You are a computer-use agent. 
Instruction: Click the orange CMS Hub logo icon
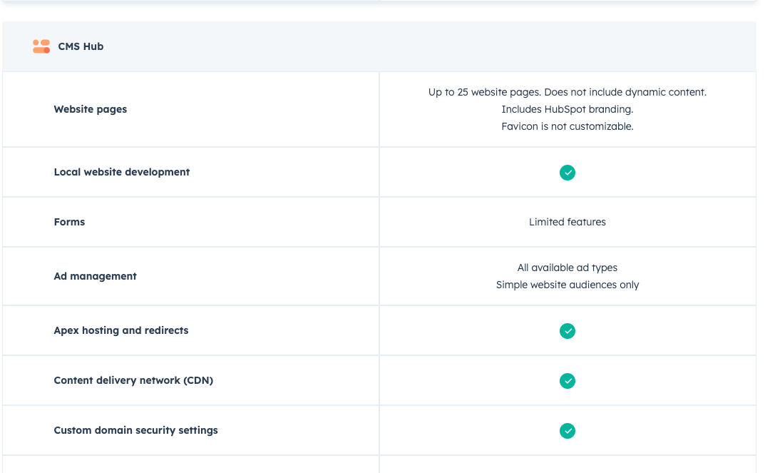(x=41, y=46)
